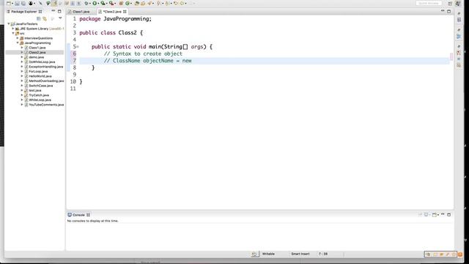The image size is (469, 264).
Task: Expand the Class1.java tree arrow
Action: point(22,48)
